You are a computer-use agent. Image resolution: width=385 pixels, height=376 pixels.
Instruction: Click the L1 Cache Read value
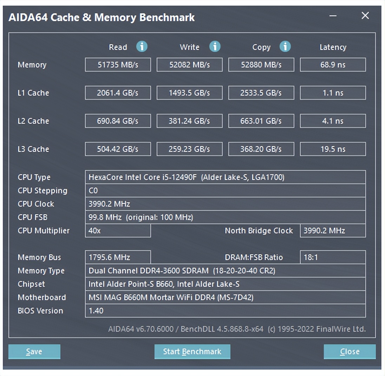(118, 93)
